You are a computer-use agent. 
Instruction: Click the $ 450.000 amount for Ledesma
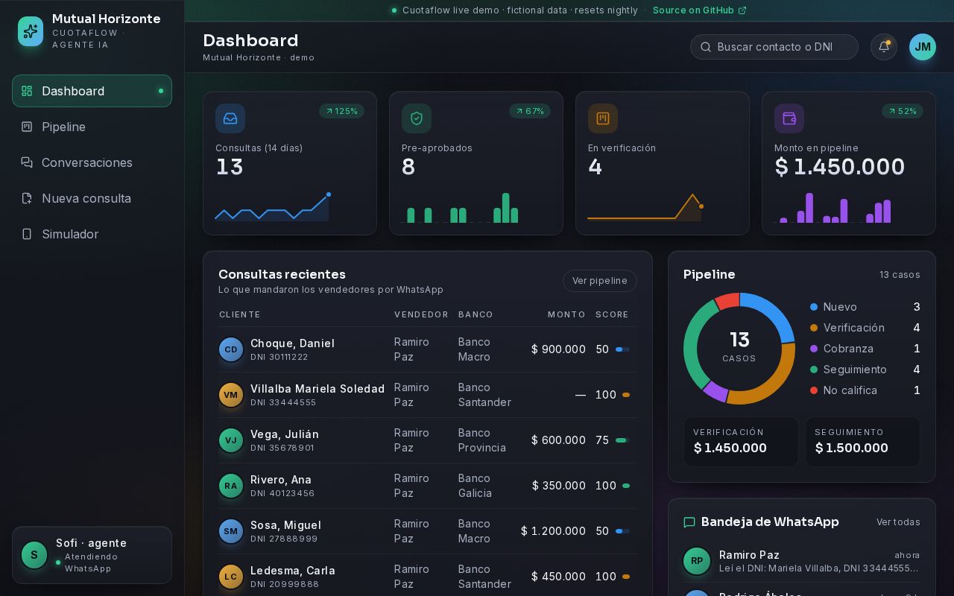[558, 577]
